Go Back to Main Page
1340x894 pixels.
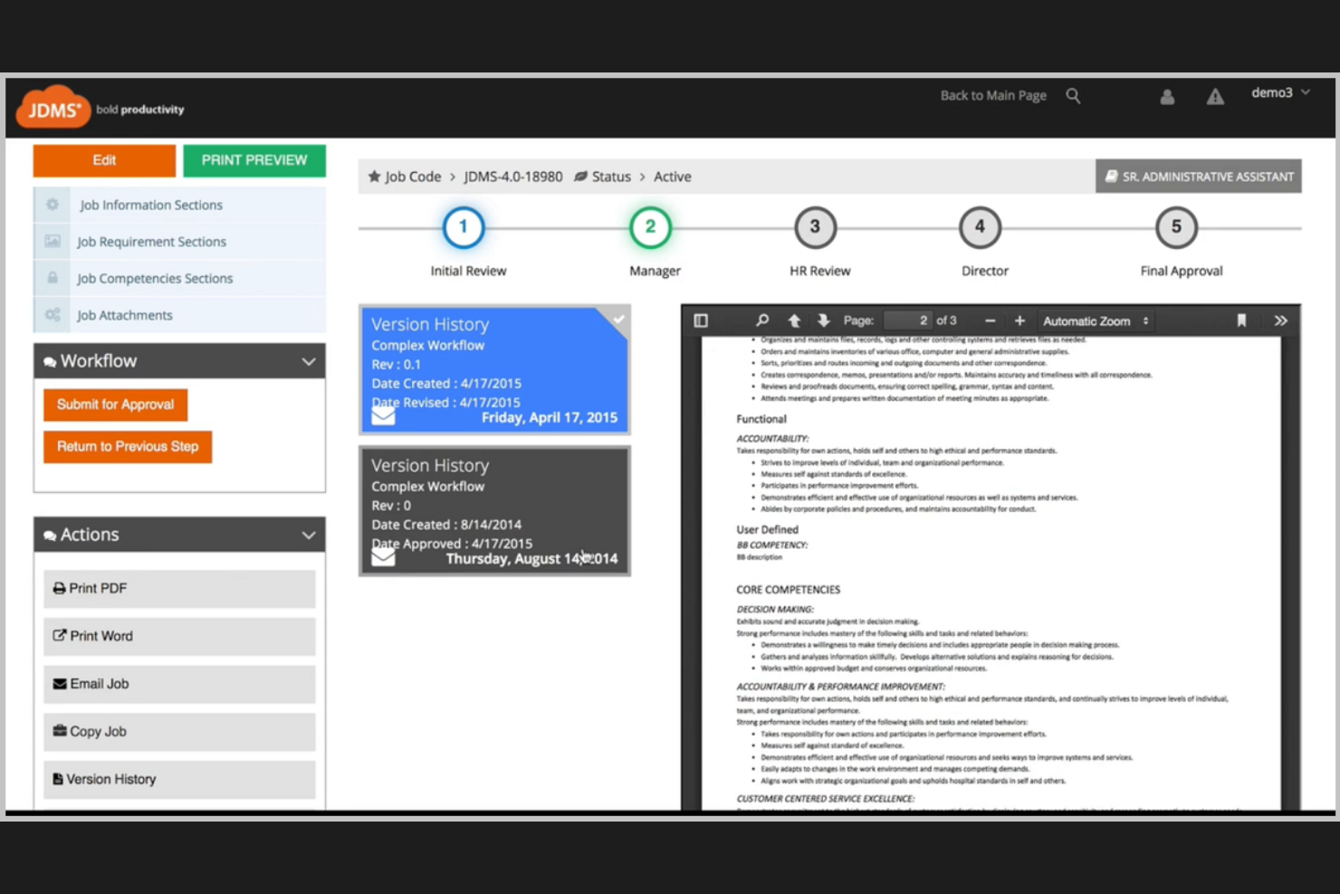coord(993,95)
